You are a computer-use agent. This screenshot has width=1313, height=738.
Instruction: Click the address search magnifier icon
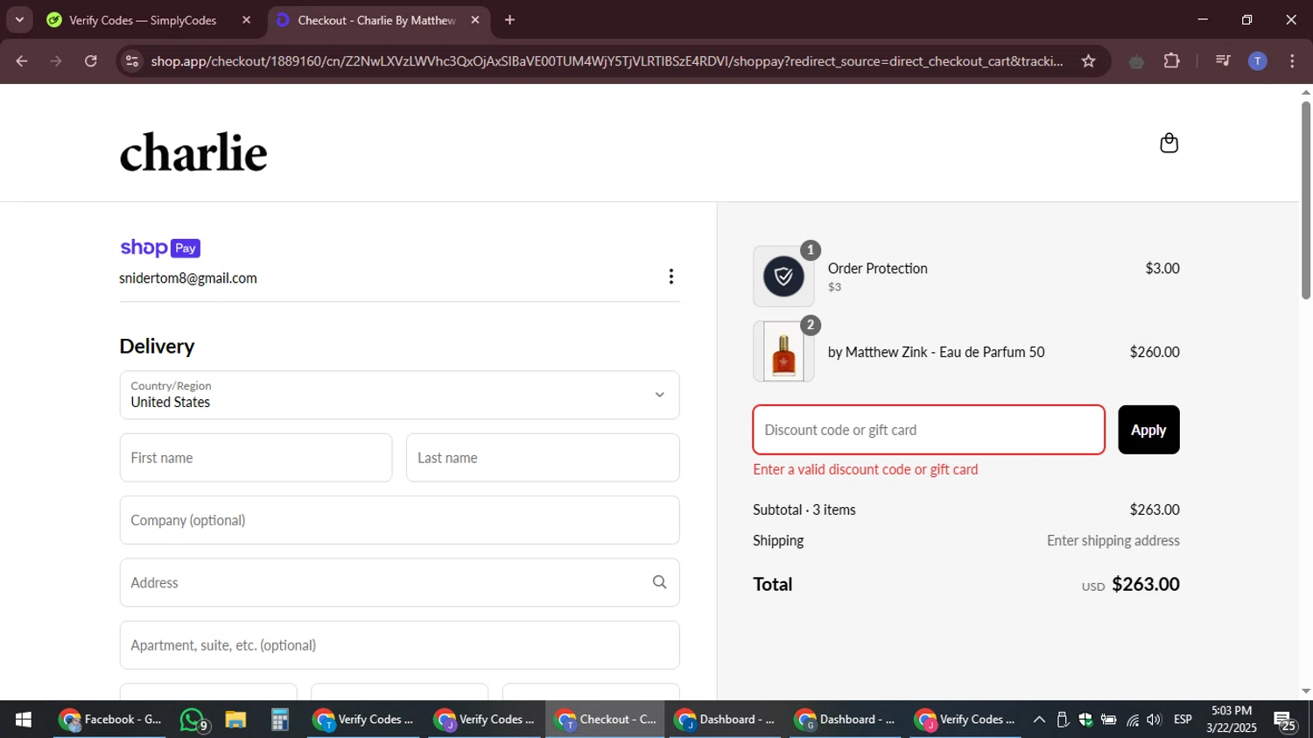tap(659, 582)
